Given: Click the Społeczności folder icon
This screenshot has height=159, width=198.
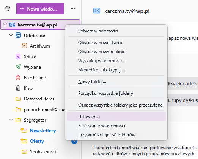Looking at the screenshot, I should point(24,151).
